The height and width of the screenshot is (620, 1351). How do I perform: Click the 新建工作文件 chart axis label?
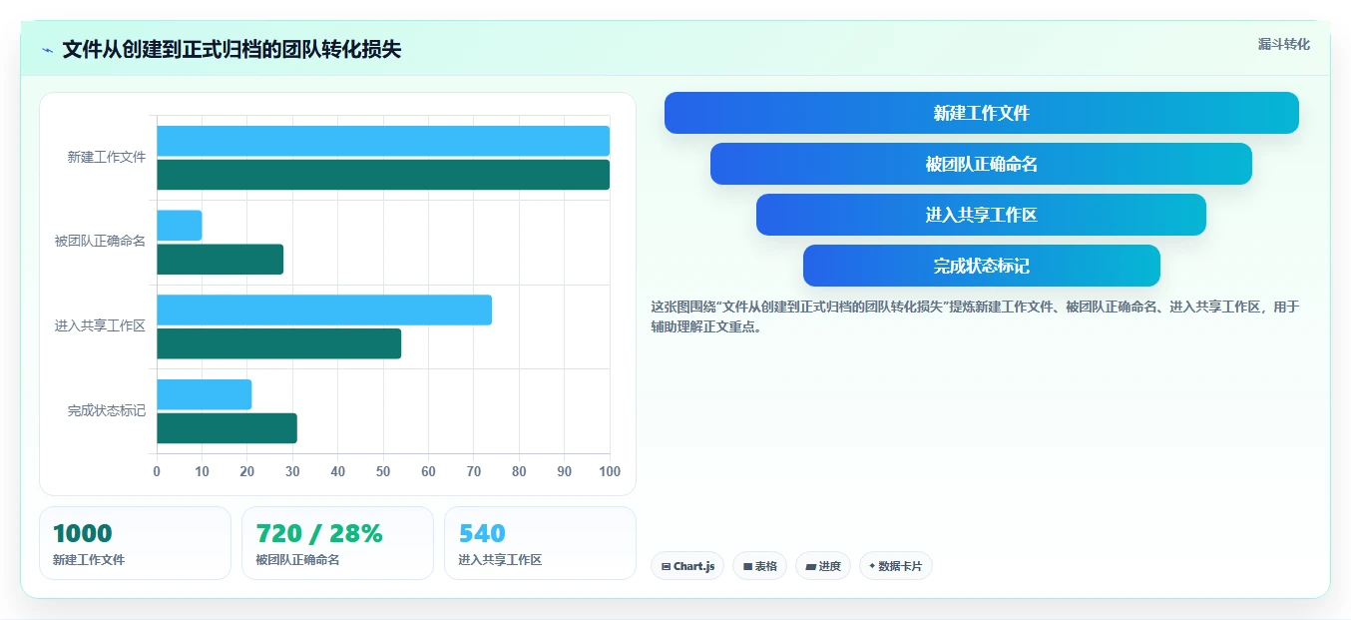pos(107,158)
